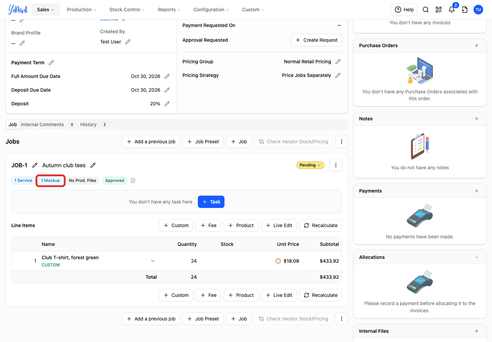Select the Job tab
This screenshot has height=342, width=492.
tap(13, 124)
